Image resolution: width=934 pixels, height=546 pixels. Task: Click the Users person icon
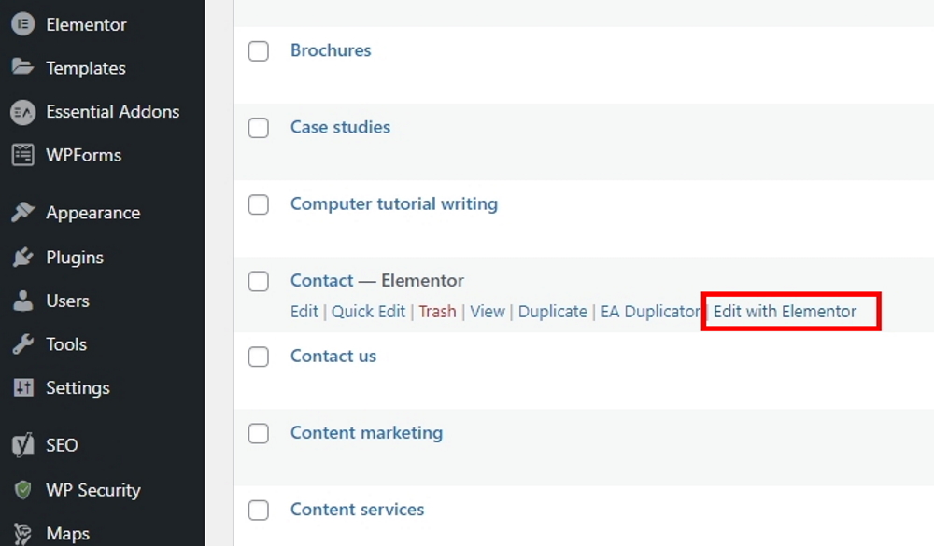coord(22,301)
